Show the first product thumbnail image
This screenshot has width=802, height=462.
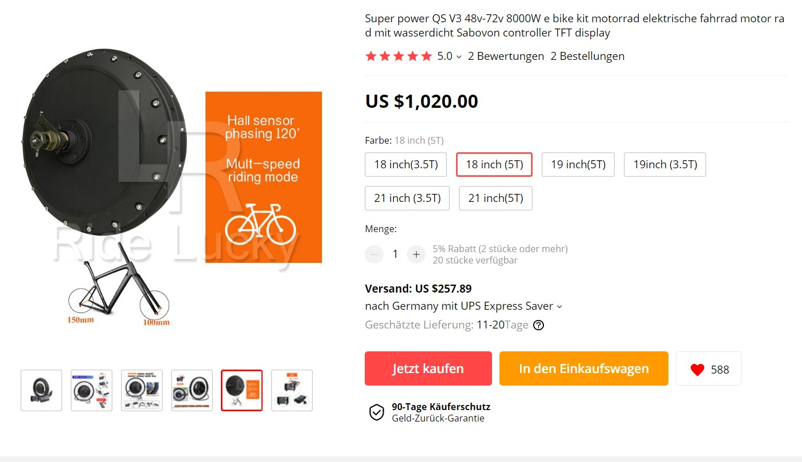tap(41, 390)
